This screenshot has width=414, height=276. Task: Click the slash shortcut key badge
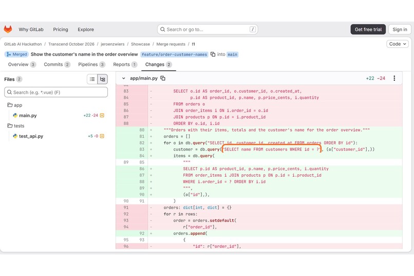click(252, 29)
